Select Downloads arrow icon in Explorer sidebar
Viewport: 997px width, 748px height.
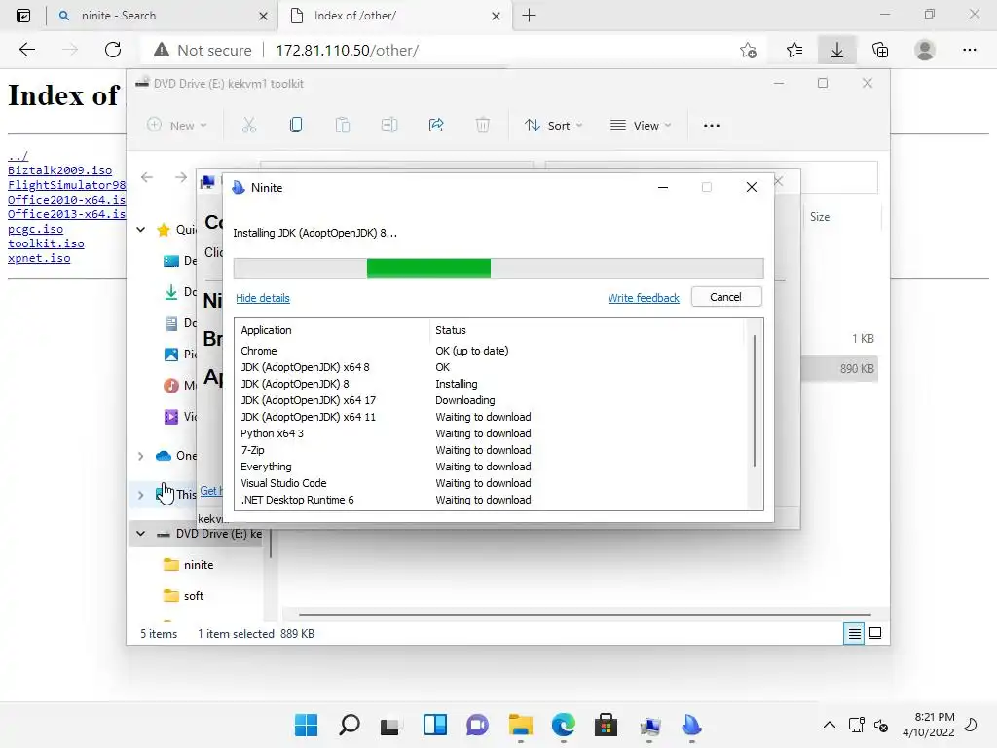click(171, 292)
